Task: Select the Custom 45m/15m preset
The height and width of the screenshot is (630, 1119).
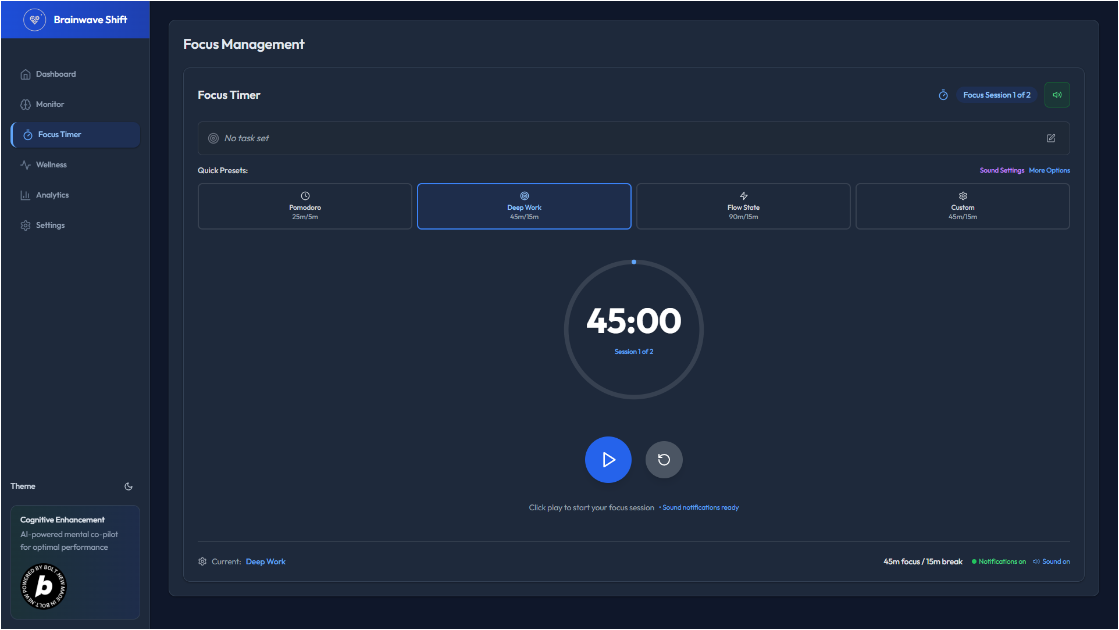Action: point(962,206)
